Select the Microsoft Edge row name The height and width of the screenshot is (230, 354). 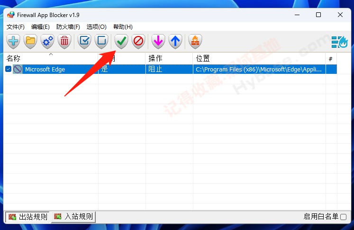click(x=45, y=69)
